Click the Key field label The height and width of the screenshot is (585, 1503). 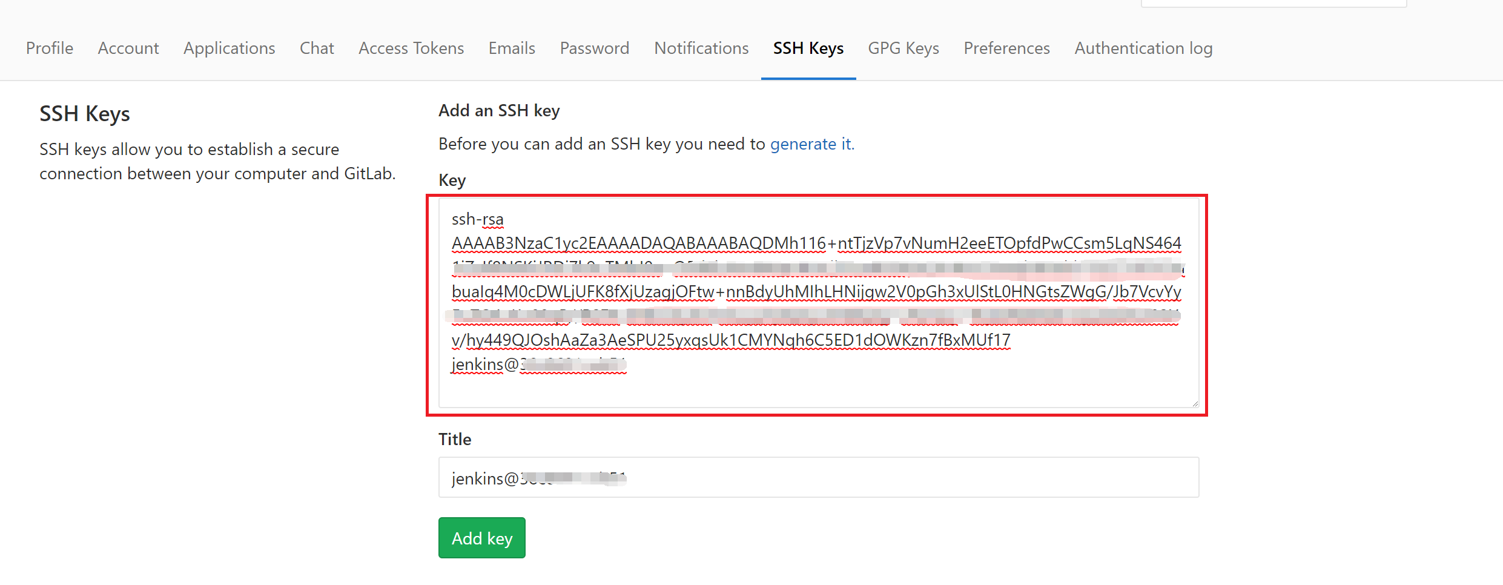point(452,180)
